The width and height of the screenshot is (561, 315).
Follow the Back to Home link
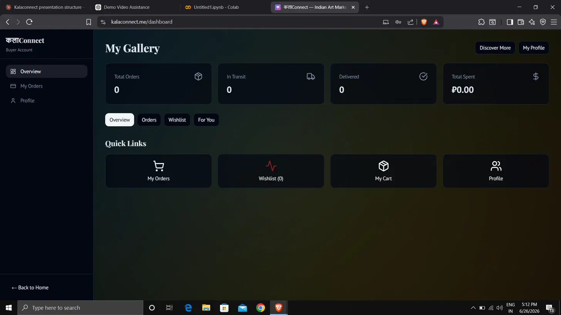click(x=30, y=288)
